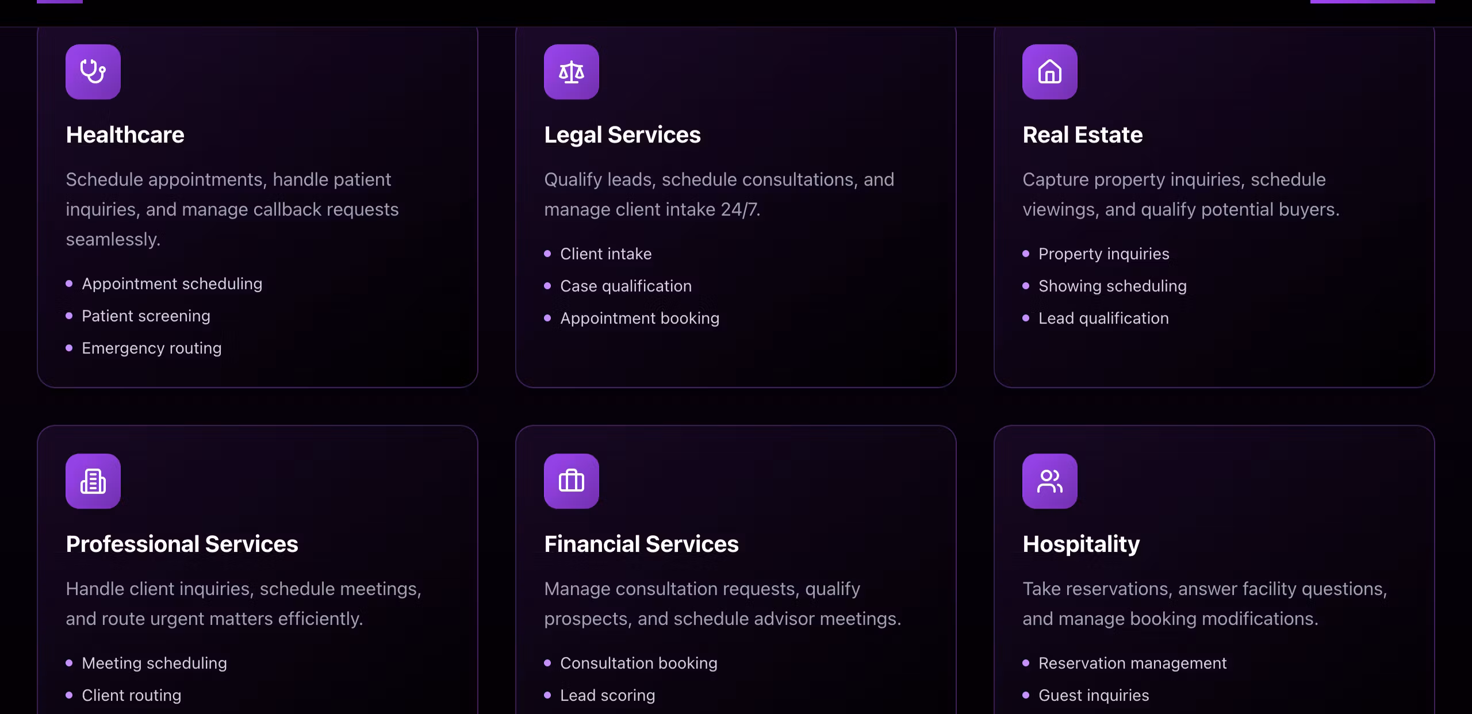Click the Real Estate house icon
1472x714 pixels.
coord(1050,72)
